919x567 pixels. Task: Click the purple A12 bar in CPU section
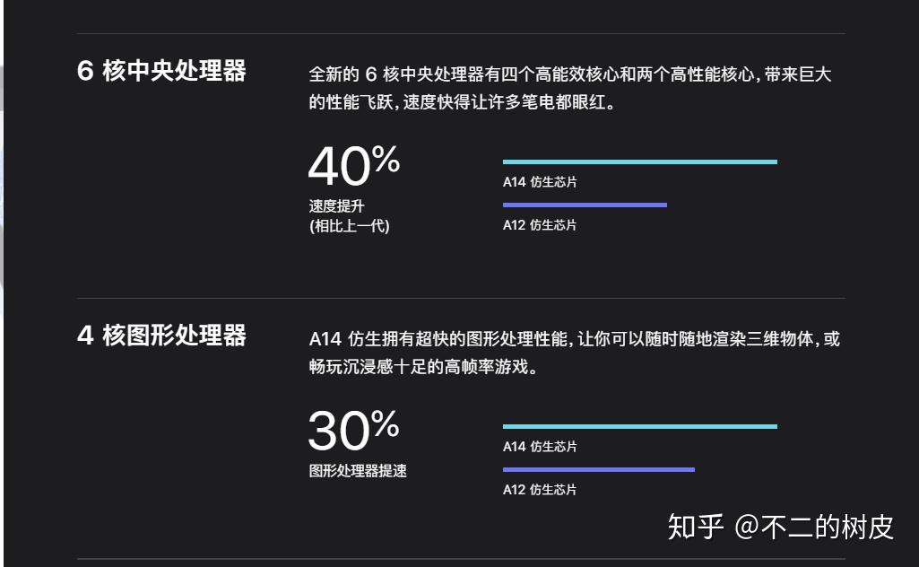point(585,205)
